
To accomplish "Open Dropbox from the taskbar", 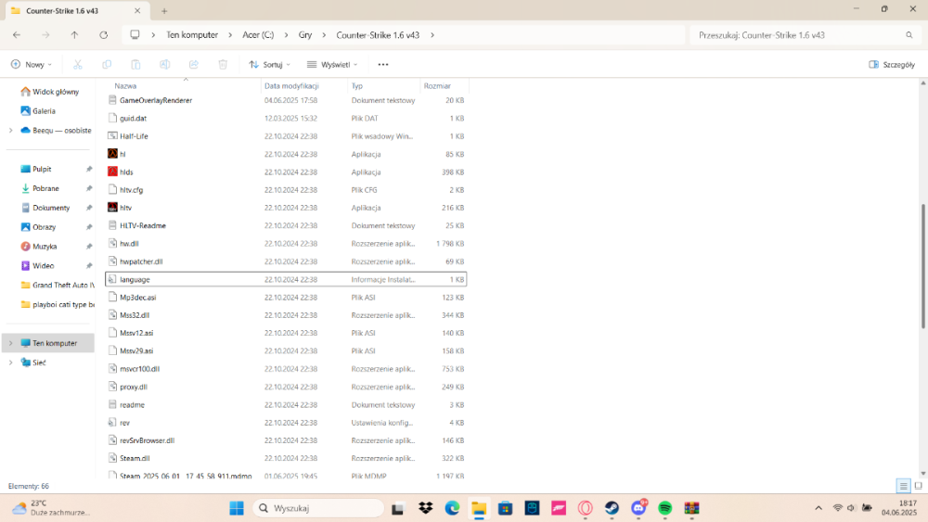I will click(x=426, y=508).
